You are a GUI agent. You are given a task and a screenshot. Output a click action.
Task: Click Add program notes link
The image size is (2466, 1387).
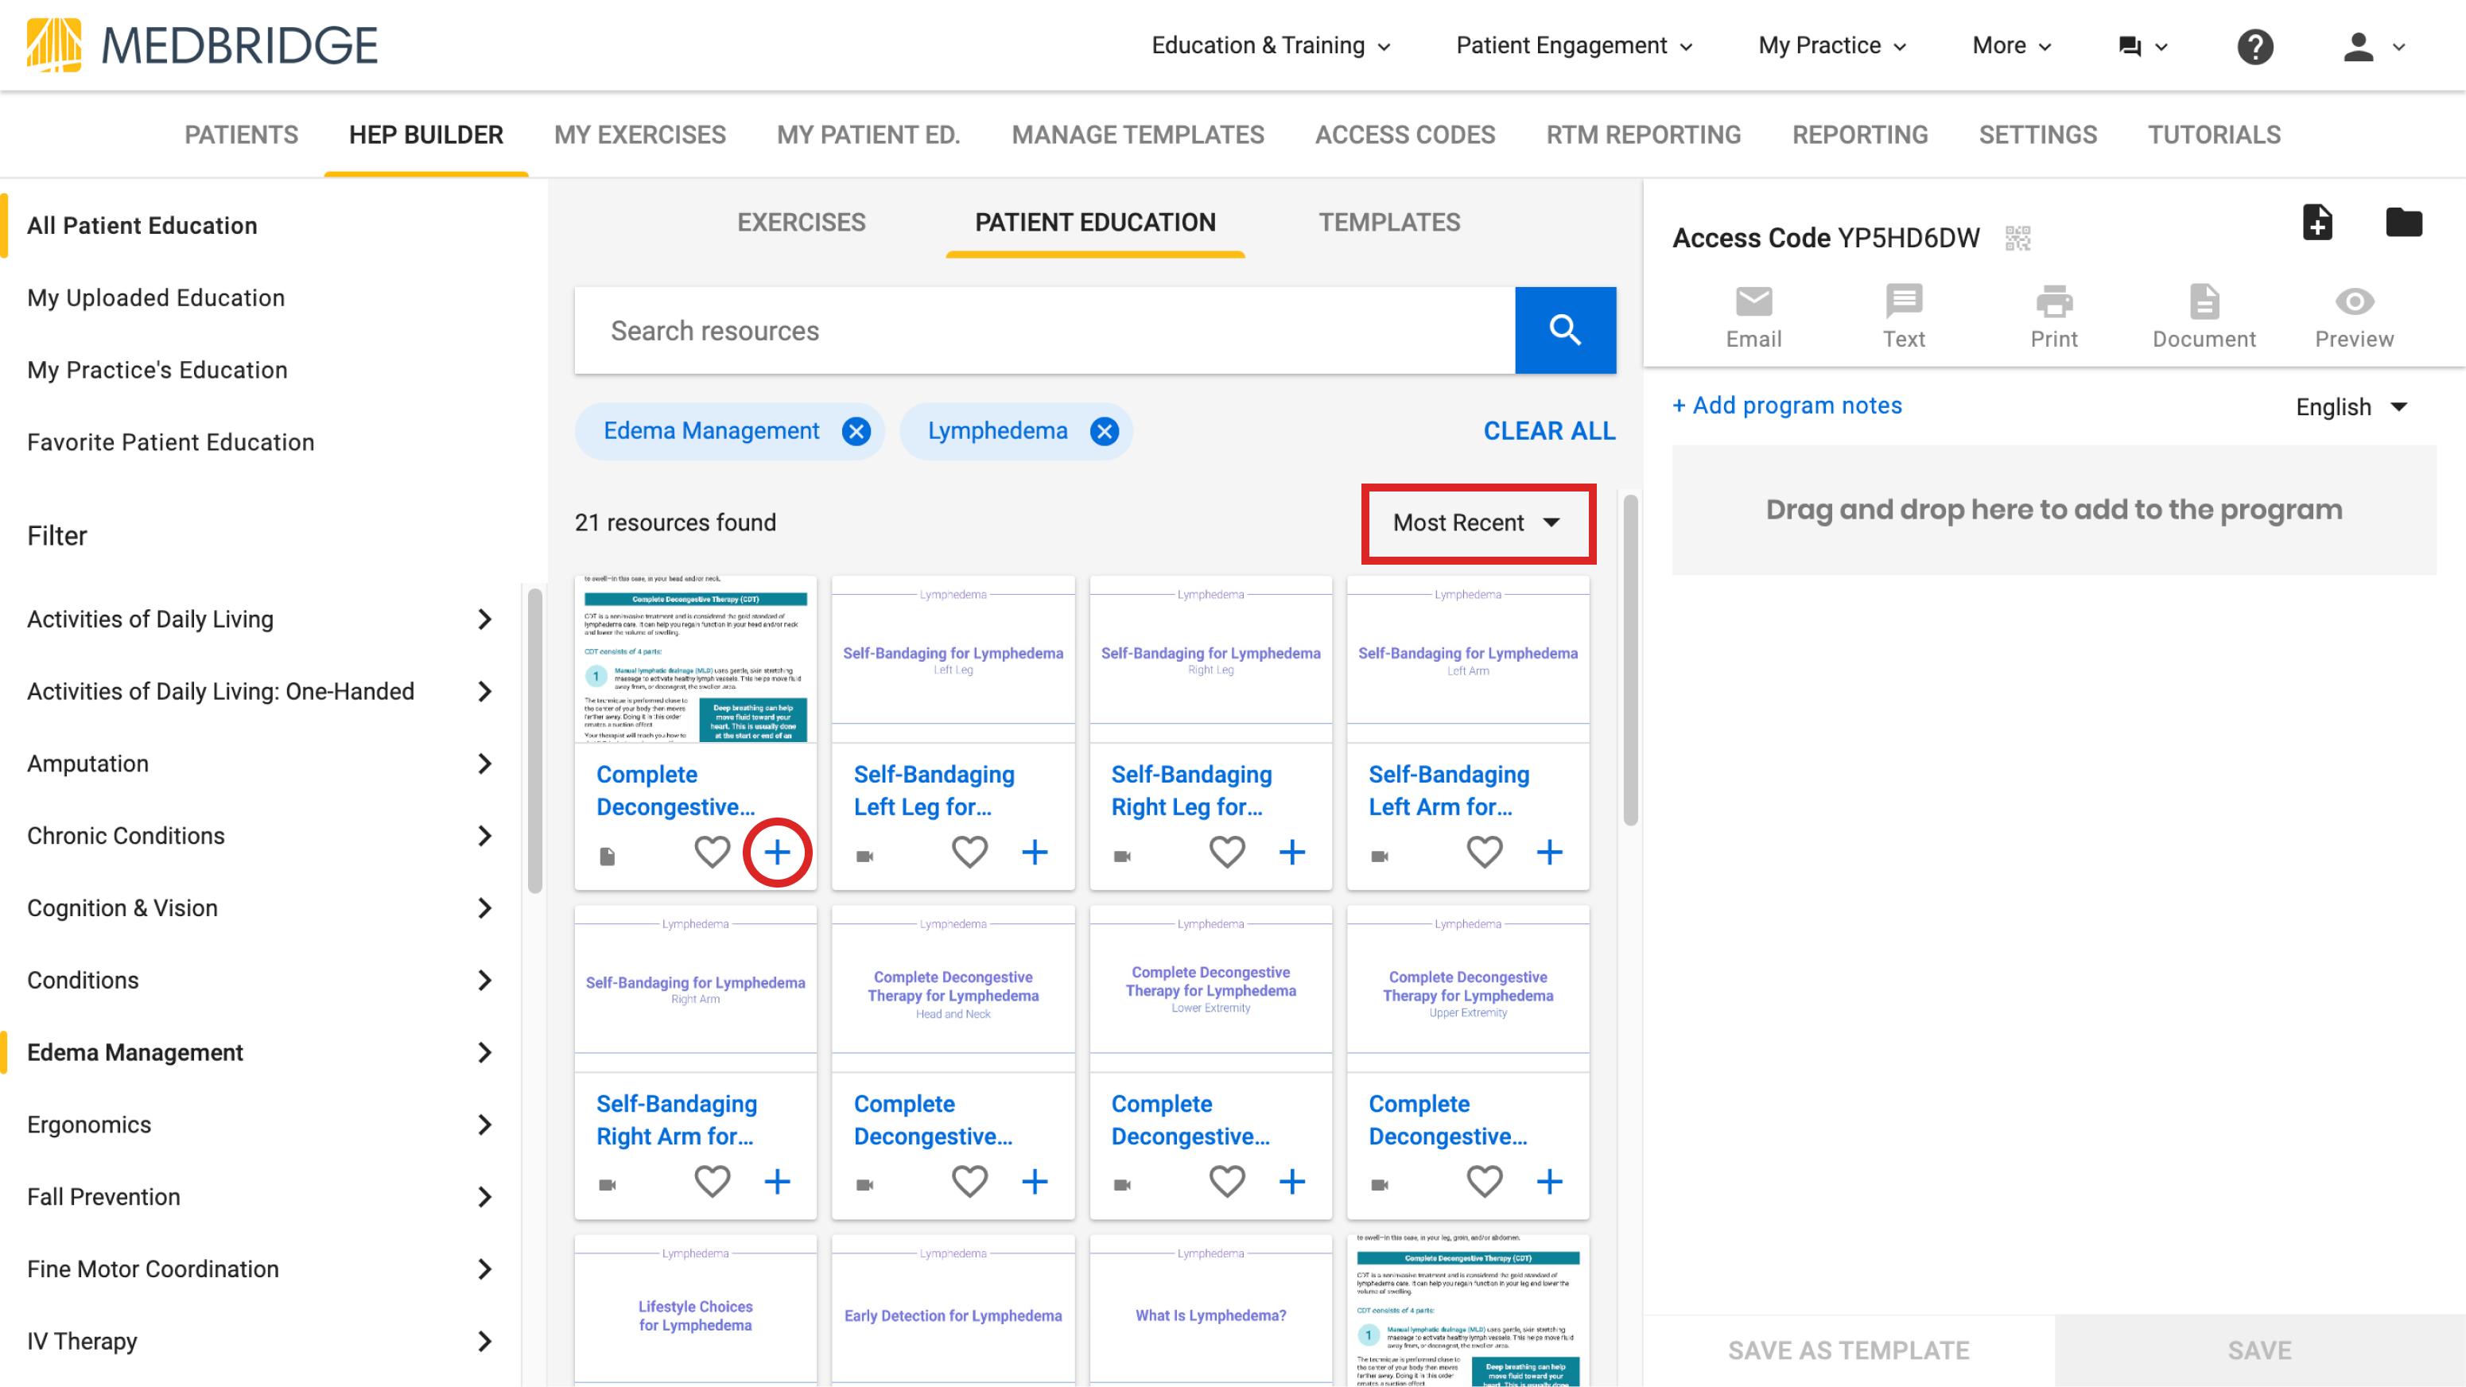tap(1786, 406)
